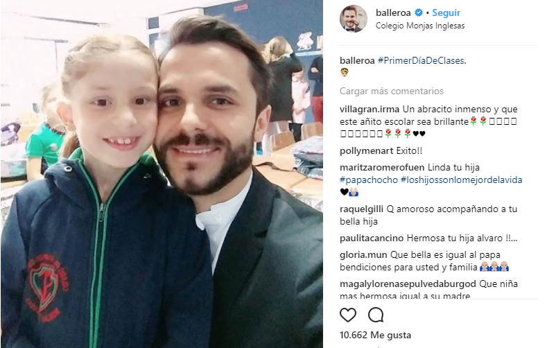Click the balleroa username in the caption
Screen dimensions: 547x348
(357, 61)
